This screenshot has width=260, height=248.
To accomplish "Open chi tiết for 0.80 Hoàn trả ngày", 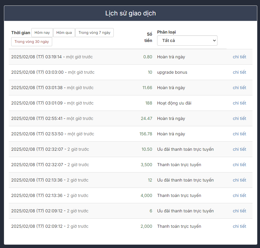I will 239,57.
